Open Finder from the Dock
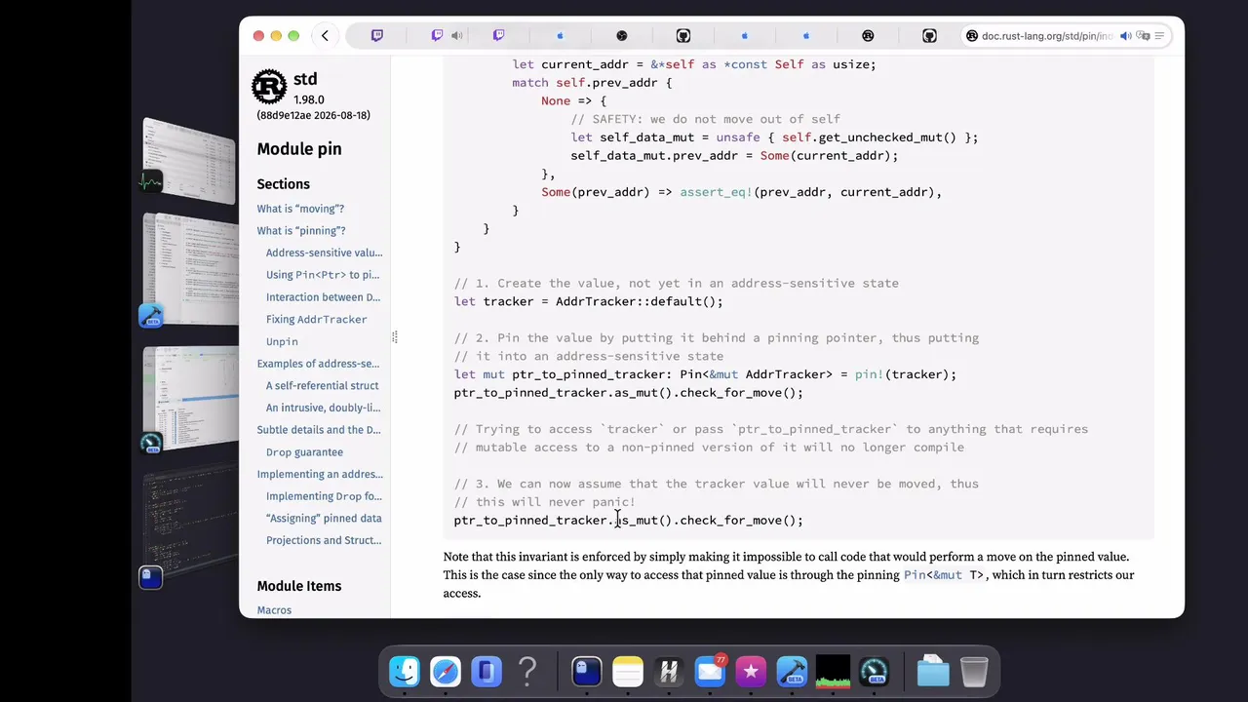 pyautogui.click(x=405, y=671)
